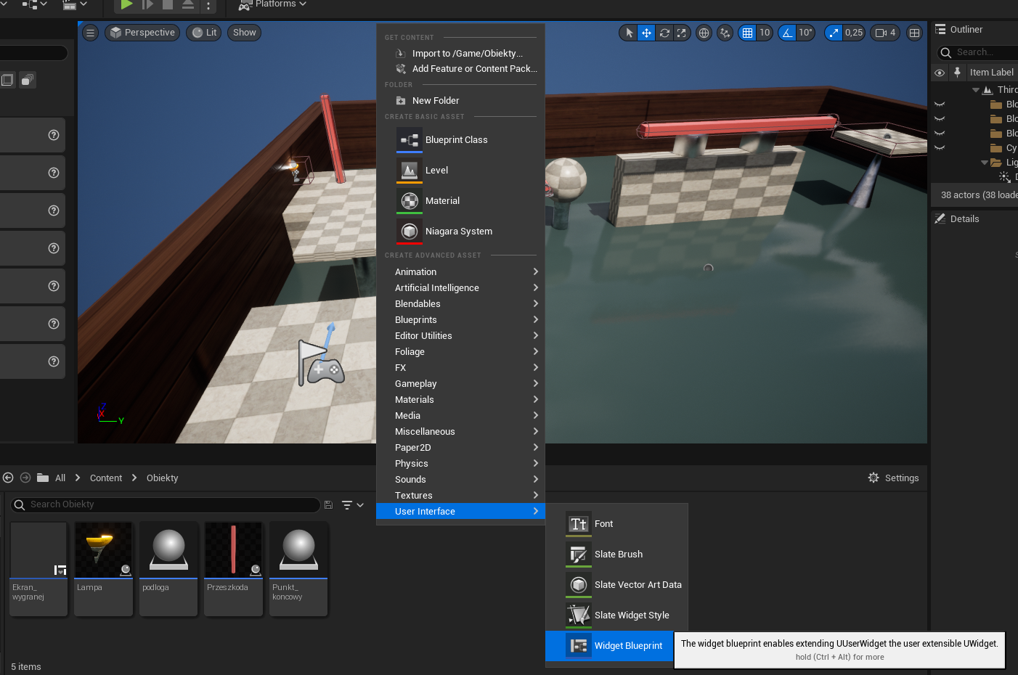Toggle scale snapping icon
1018x675 pixels.
[x=834, y=33]
